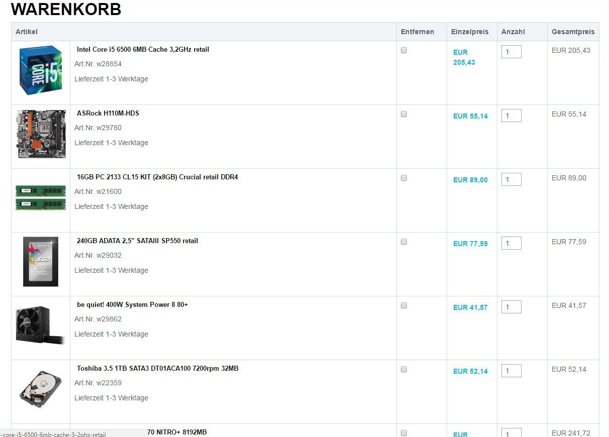Click quantity field for ASRock H110M-HDS
The height and width of the screenshot is (437, 609).
[511, 116]
